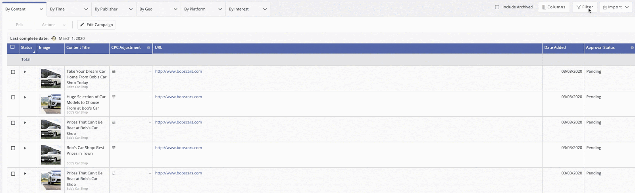Image resolution: width=635 pixels, height=193 pixels.
Task: Click the clock icon beside last complete date
Action: tap(54, 38)
